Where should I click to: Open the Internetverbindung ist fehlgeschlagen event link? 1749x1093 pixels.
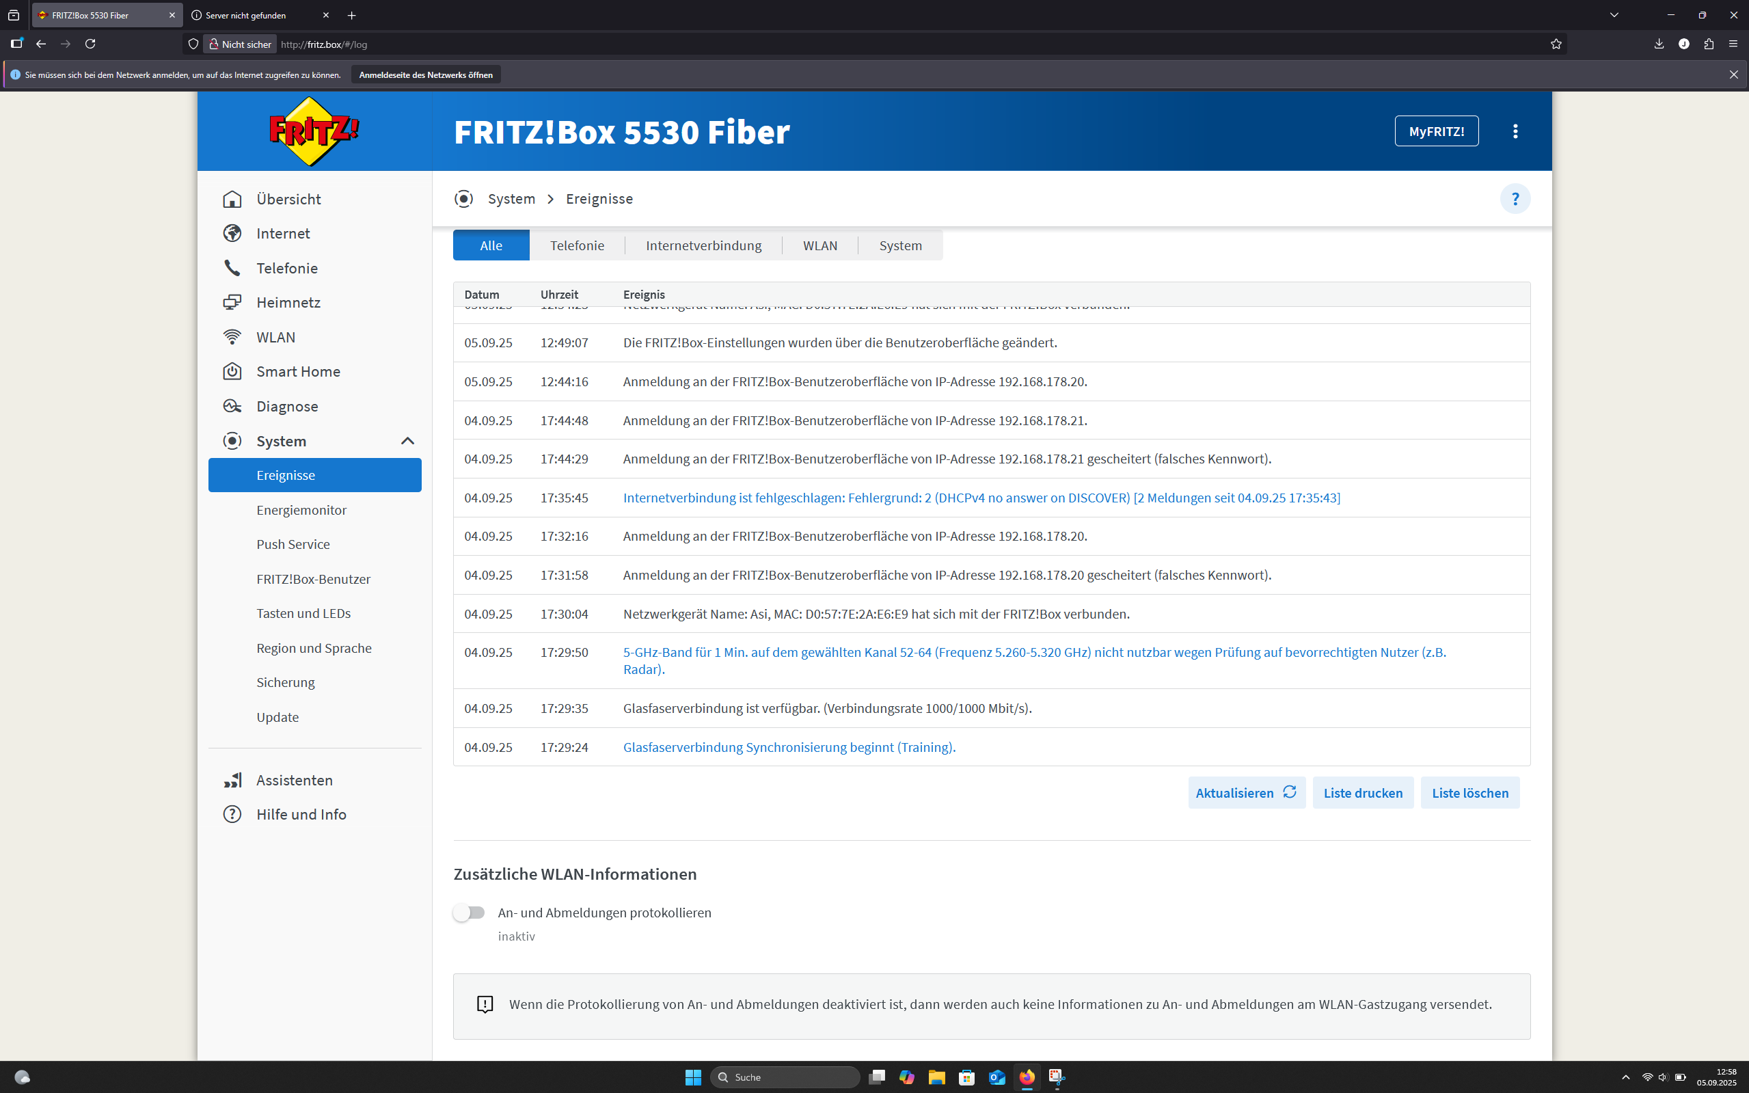pos(981,498)
